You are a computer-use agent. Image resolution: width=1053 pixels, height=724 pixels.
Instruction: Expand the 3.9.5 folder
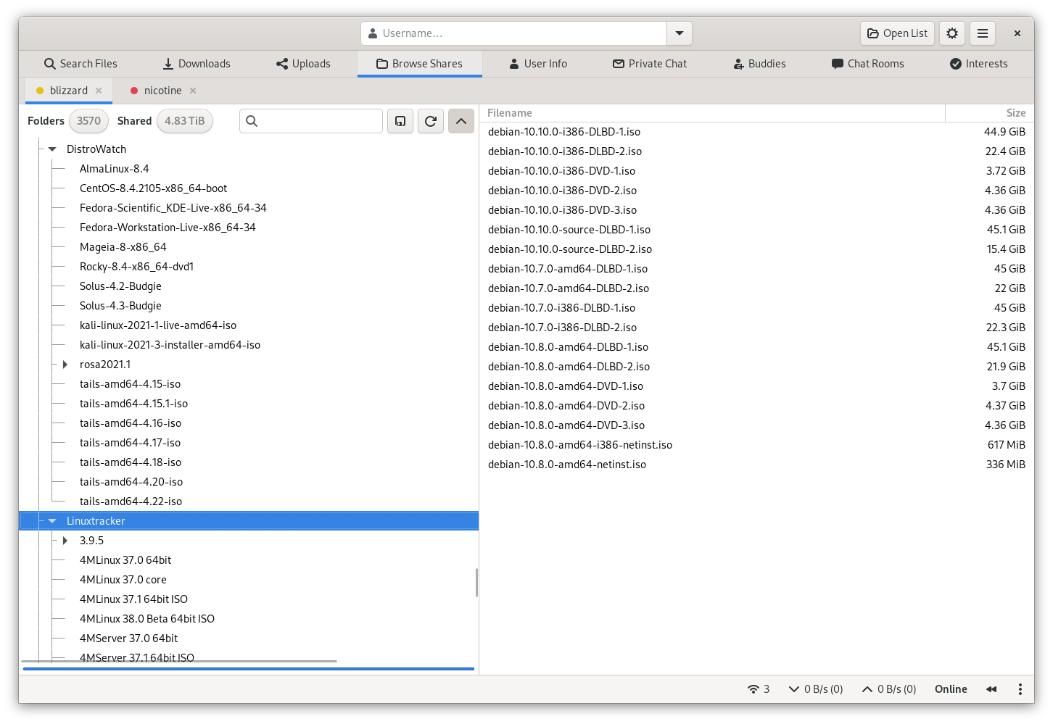click(x=65, y=541)
